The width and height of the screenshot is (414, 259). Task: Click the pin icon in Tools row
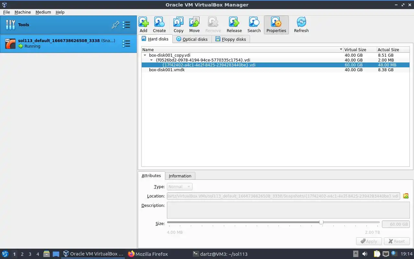pos(115,25)
